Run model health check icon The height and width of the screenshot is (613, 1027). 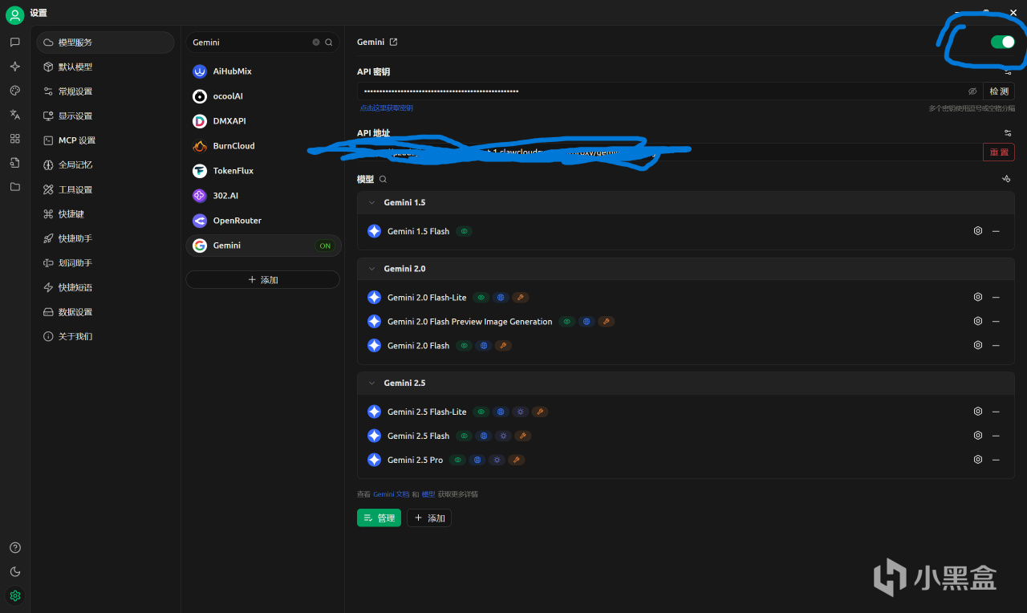[x=1006, y=179]
